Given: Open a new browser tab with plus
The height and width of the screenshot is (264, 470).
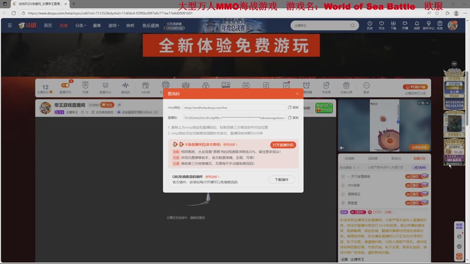Looking at the screenshot, I should click(74, 4).
